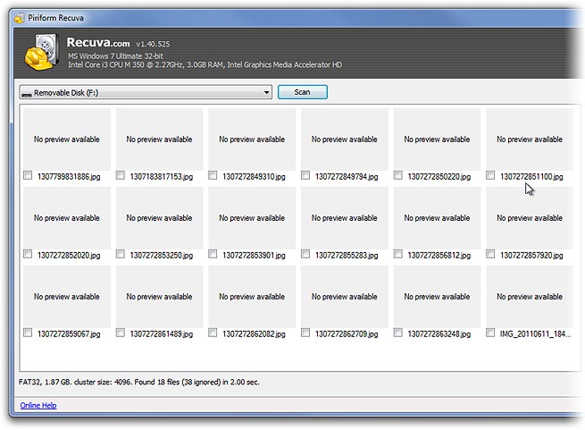Click the file name IMG_20110611_184...
The width and height of the screenshot is (585, 430).
(535, 334)
